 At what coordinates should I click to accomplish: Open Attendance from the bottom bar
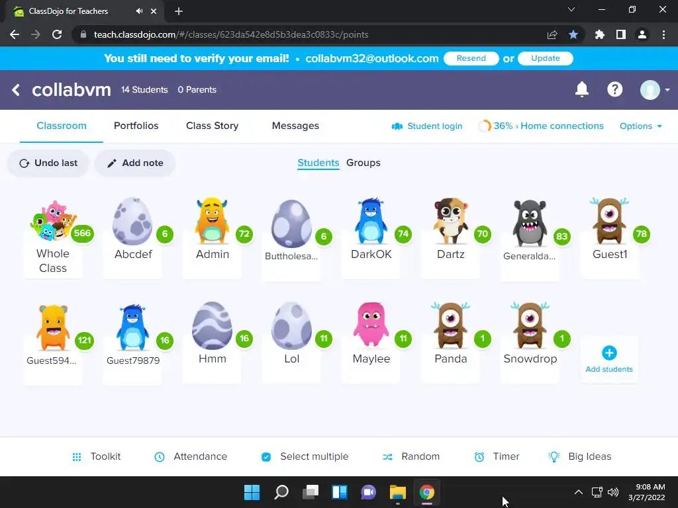(191, 456)
